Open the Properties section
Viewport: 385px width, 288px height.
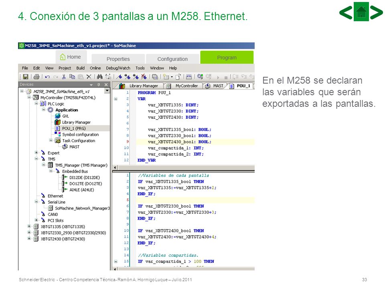tap(118, 59)
